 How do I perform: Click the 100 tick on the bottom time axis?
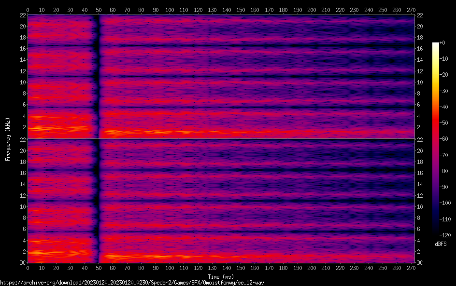pos(170,268)
